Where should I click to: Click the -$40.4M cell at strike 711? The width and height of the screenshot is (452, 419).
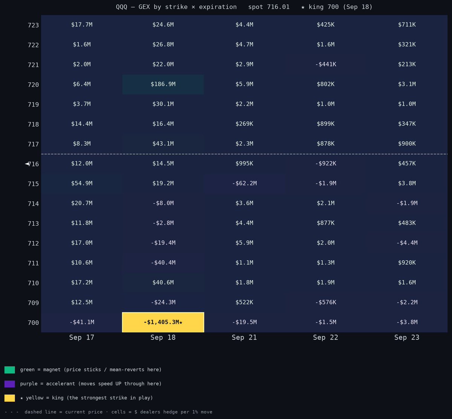[x=163, y=263]
